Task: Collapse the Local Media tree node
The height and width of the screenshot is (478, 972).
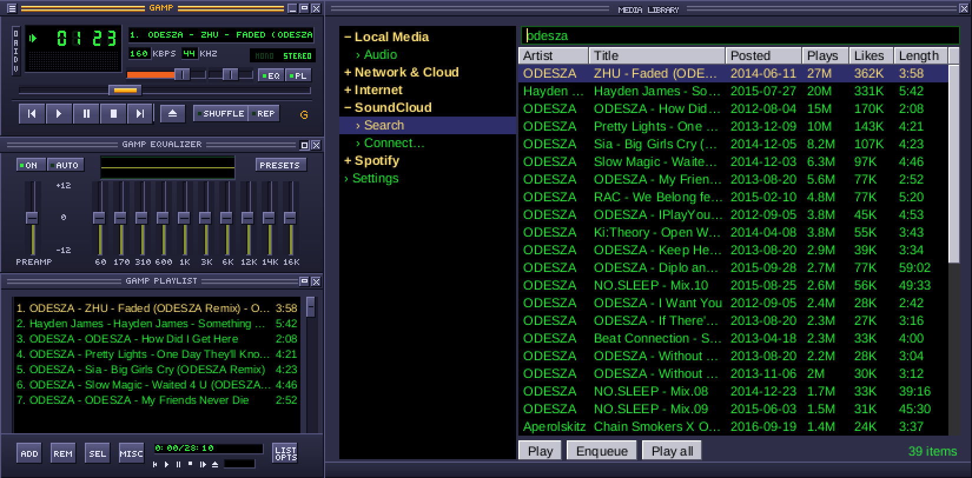Action: point(348,37)
